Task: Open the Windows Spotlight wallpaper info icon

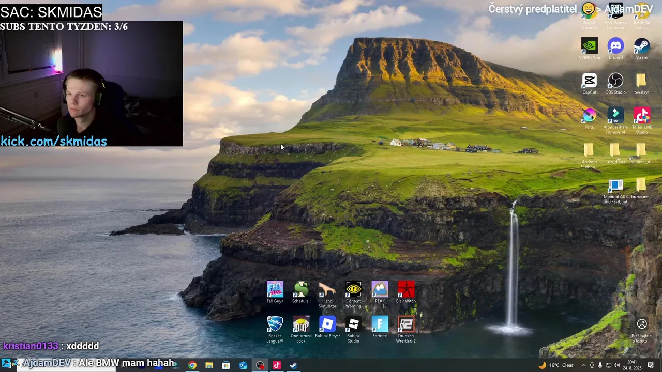Action: click(642, 330)
